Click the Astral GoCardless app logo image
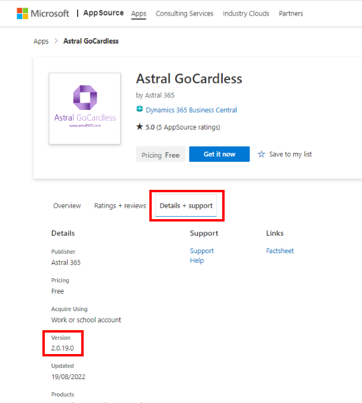 click(x=84, y=108)
